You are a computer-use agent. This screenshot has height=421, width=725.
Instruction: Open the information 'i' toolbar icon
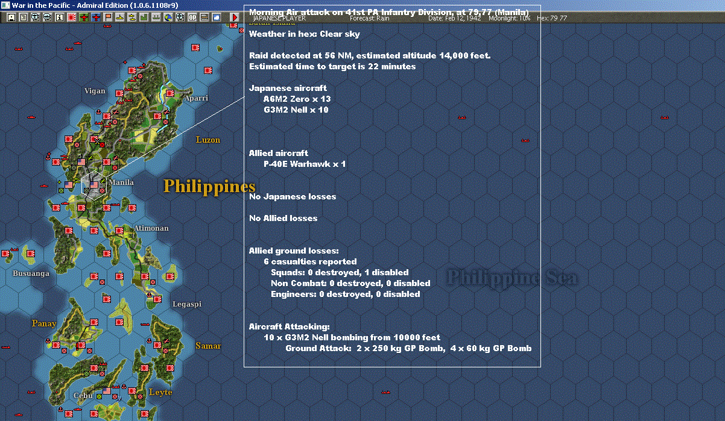point(60,17)
